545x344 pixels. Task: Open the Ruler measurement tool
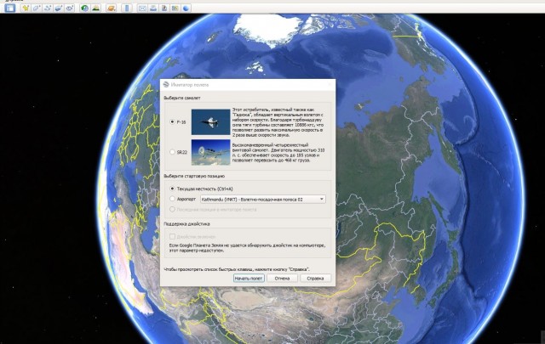coord(127,8)
